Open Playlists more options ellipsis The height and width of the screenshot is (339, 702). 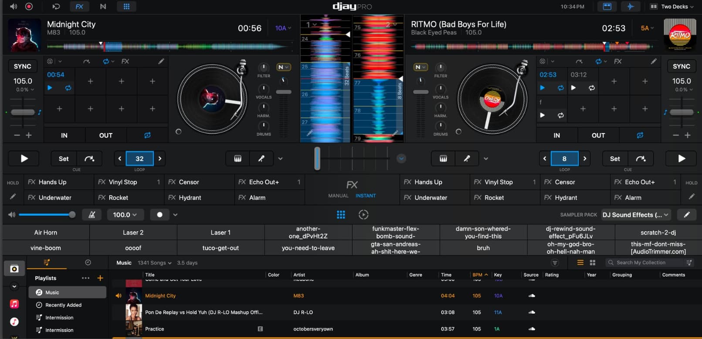coord(85,278)
